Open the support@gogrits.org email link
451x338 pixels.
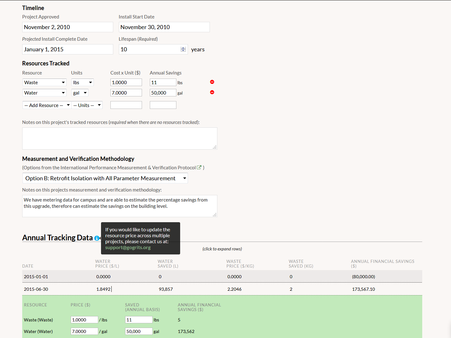[128, 247]
